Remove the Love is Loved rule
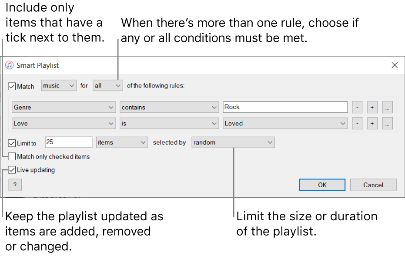This screenshot has width=405, height=256. click(357, 123)
